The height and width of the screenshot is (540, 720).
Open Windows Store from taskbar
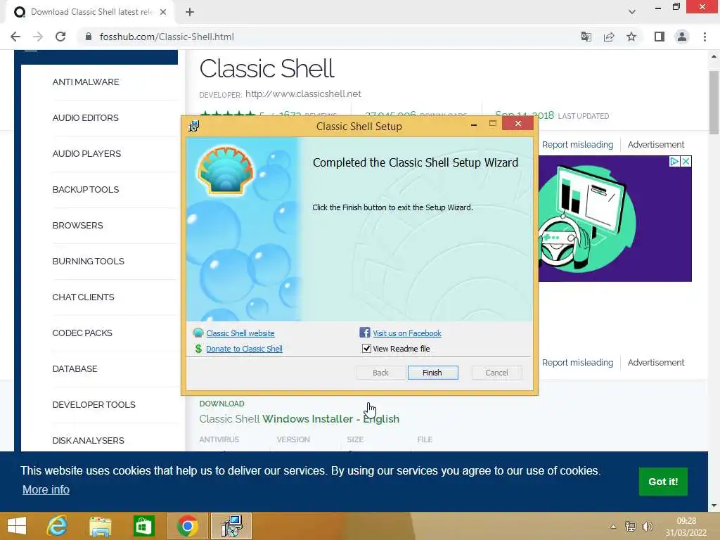click(143, 526)
